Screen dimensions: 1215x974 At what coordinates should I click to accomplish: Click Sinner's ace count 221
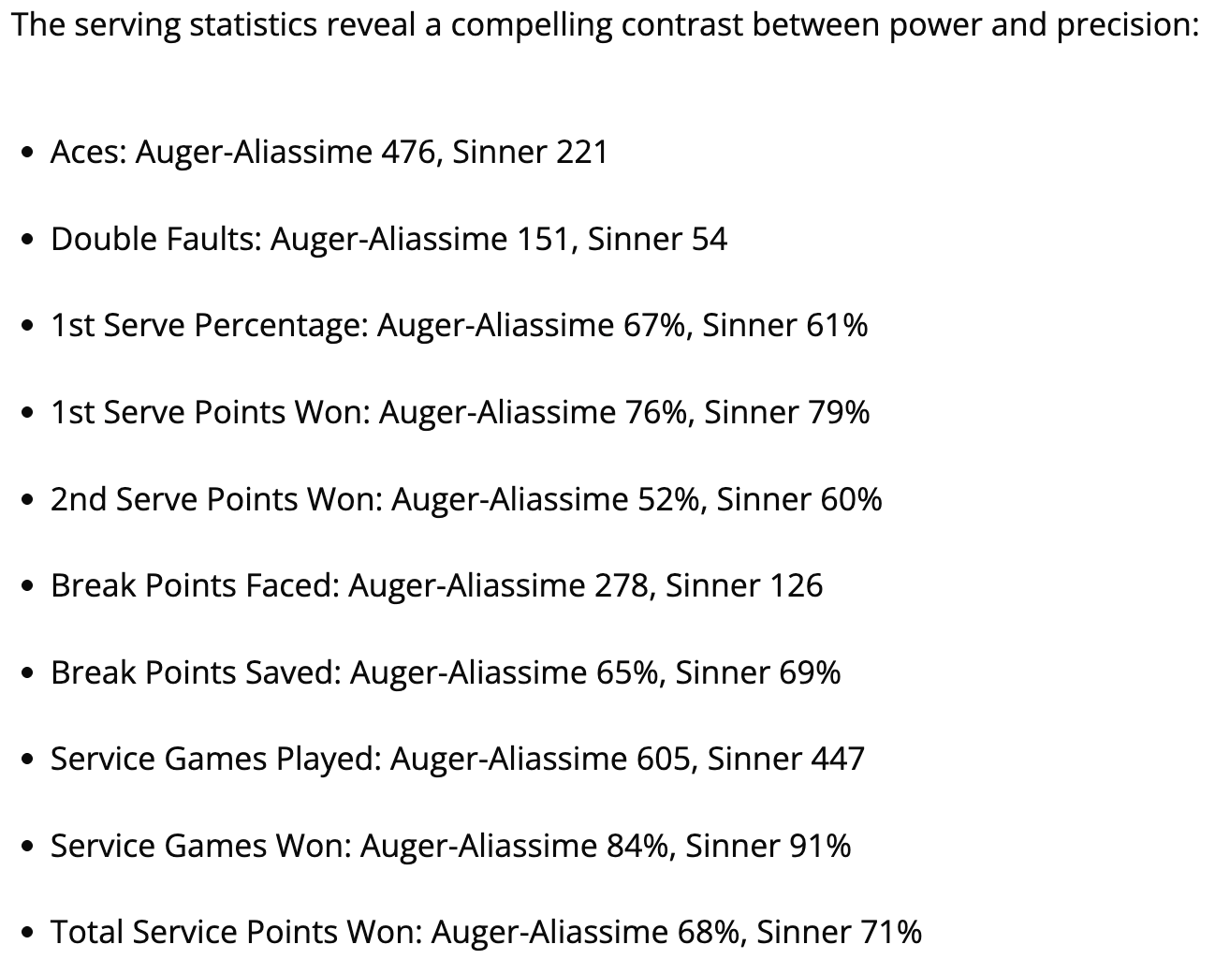click(x=582, y=152)
